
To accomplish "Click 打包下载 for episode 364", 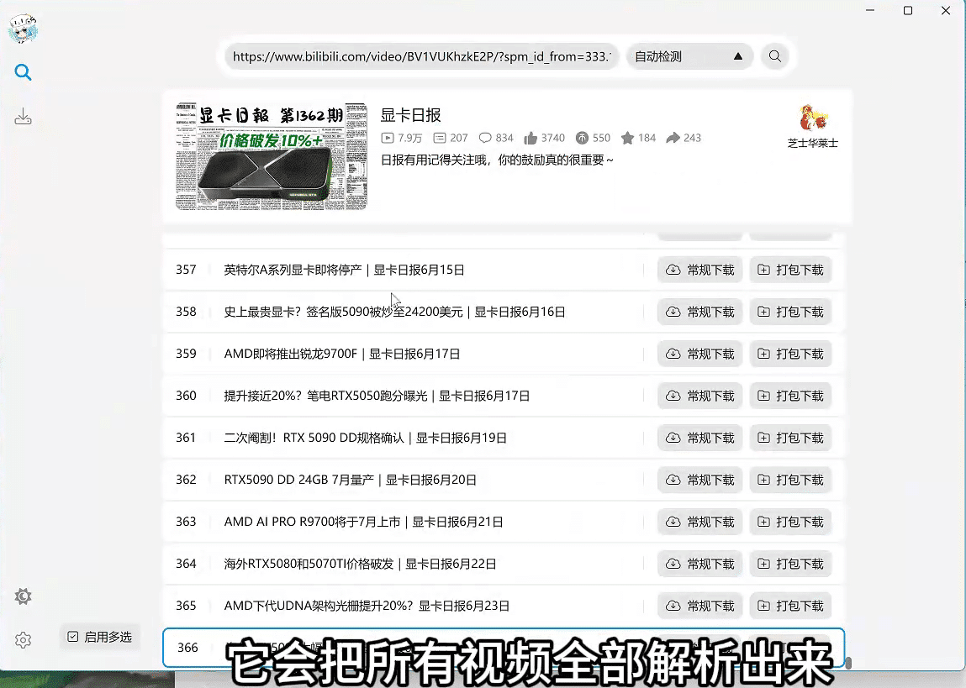I will tap(790, 564).
